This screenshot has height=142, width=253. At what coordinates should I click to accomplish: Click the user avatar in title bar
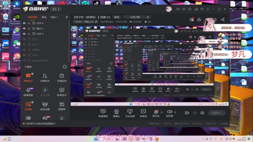169,9
